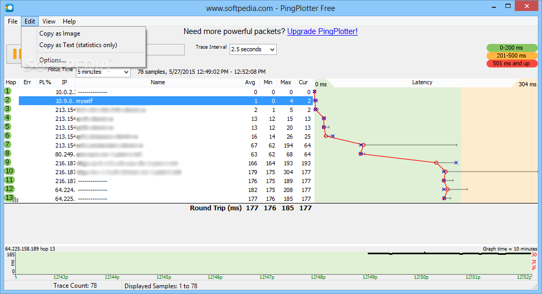
Task: Click the 304 ms latency scale label
Action: pyautogui.click(x=527, y=84)
